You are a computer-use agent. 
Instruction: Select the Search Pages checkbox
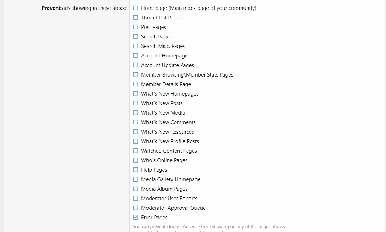click(x=135, y=36)
